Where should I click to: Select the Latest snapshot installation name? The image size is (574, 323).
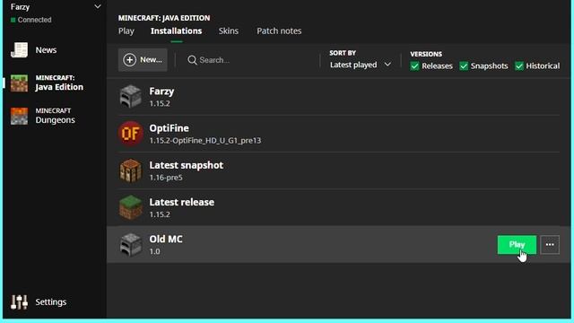point(187,165)
